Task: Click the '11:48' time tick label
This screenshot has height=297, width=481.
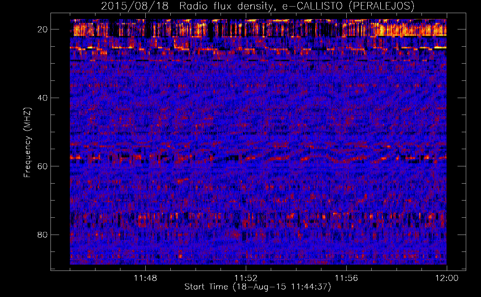Action: (x=145, y=278)
